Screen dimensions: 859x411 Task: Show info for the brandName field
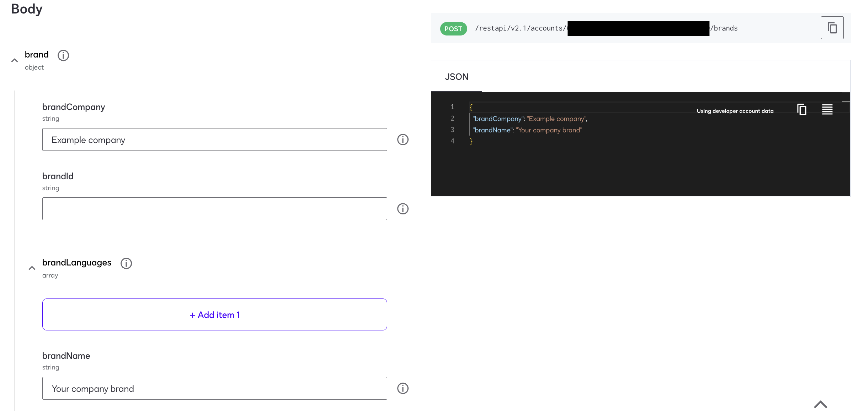(x=402, y=388)
